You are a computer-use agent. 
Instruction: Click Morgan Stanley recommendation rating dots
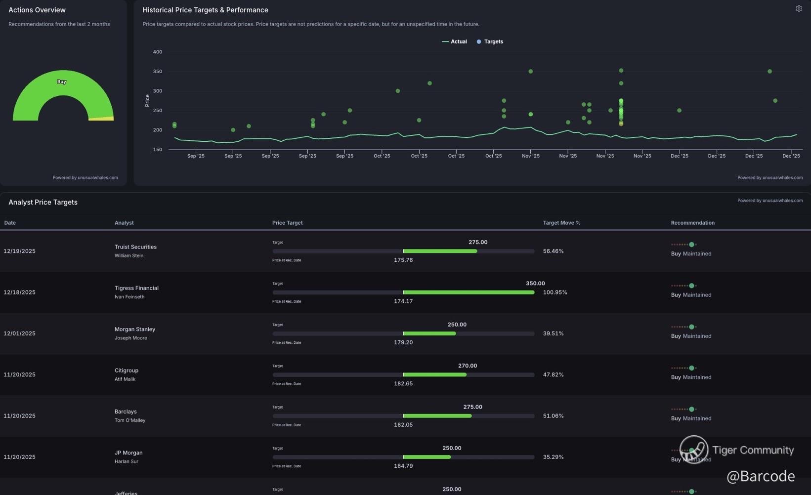(x=684, y=327)
